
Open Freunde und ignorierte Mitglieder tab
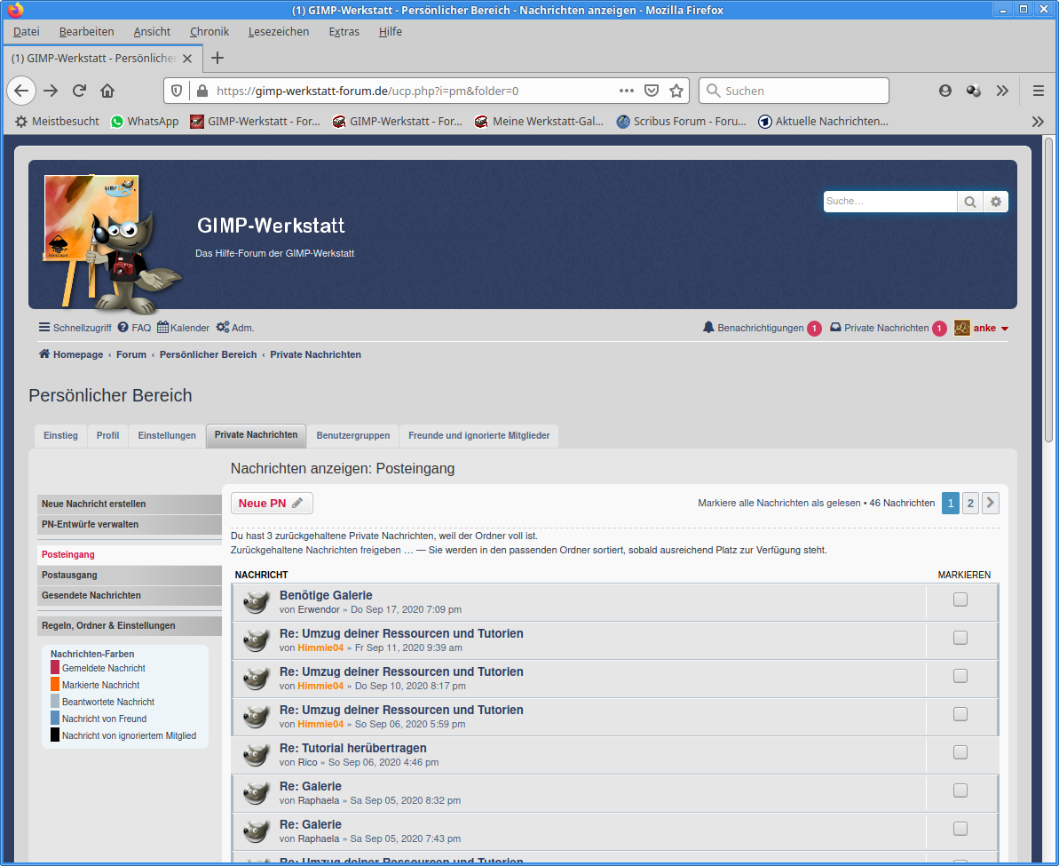(x=478, y=436)
